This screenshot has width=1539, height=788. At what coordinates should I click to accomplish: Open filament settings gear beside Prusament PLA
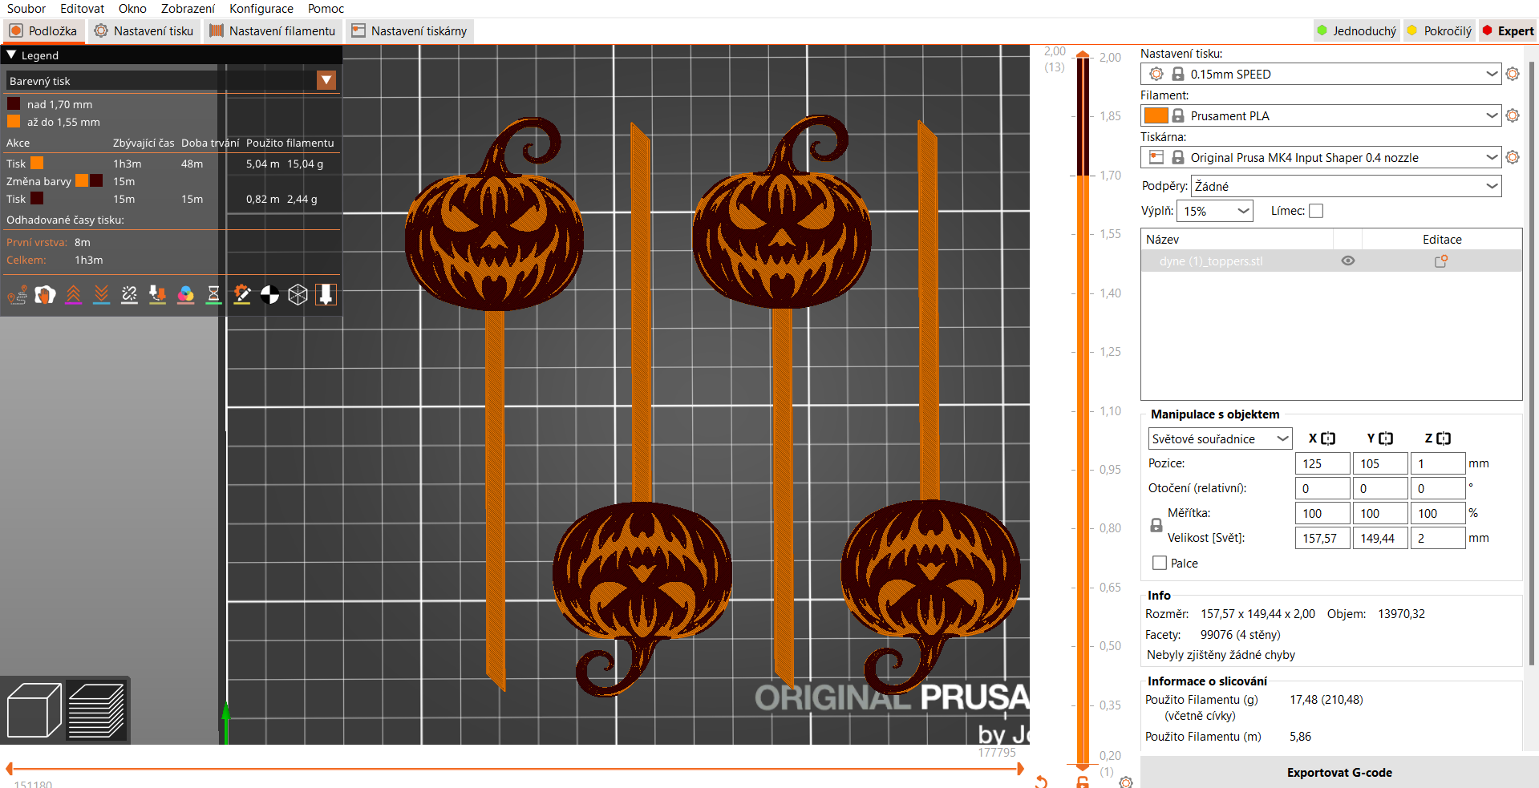point(1513,115)
